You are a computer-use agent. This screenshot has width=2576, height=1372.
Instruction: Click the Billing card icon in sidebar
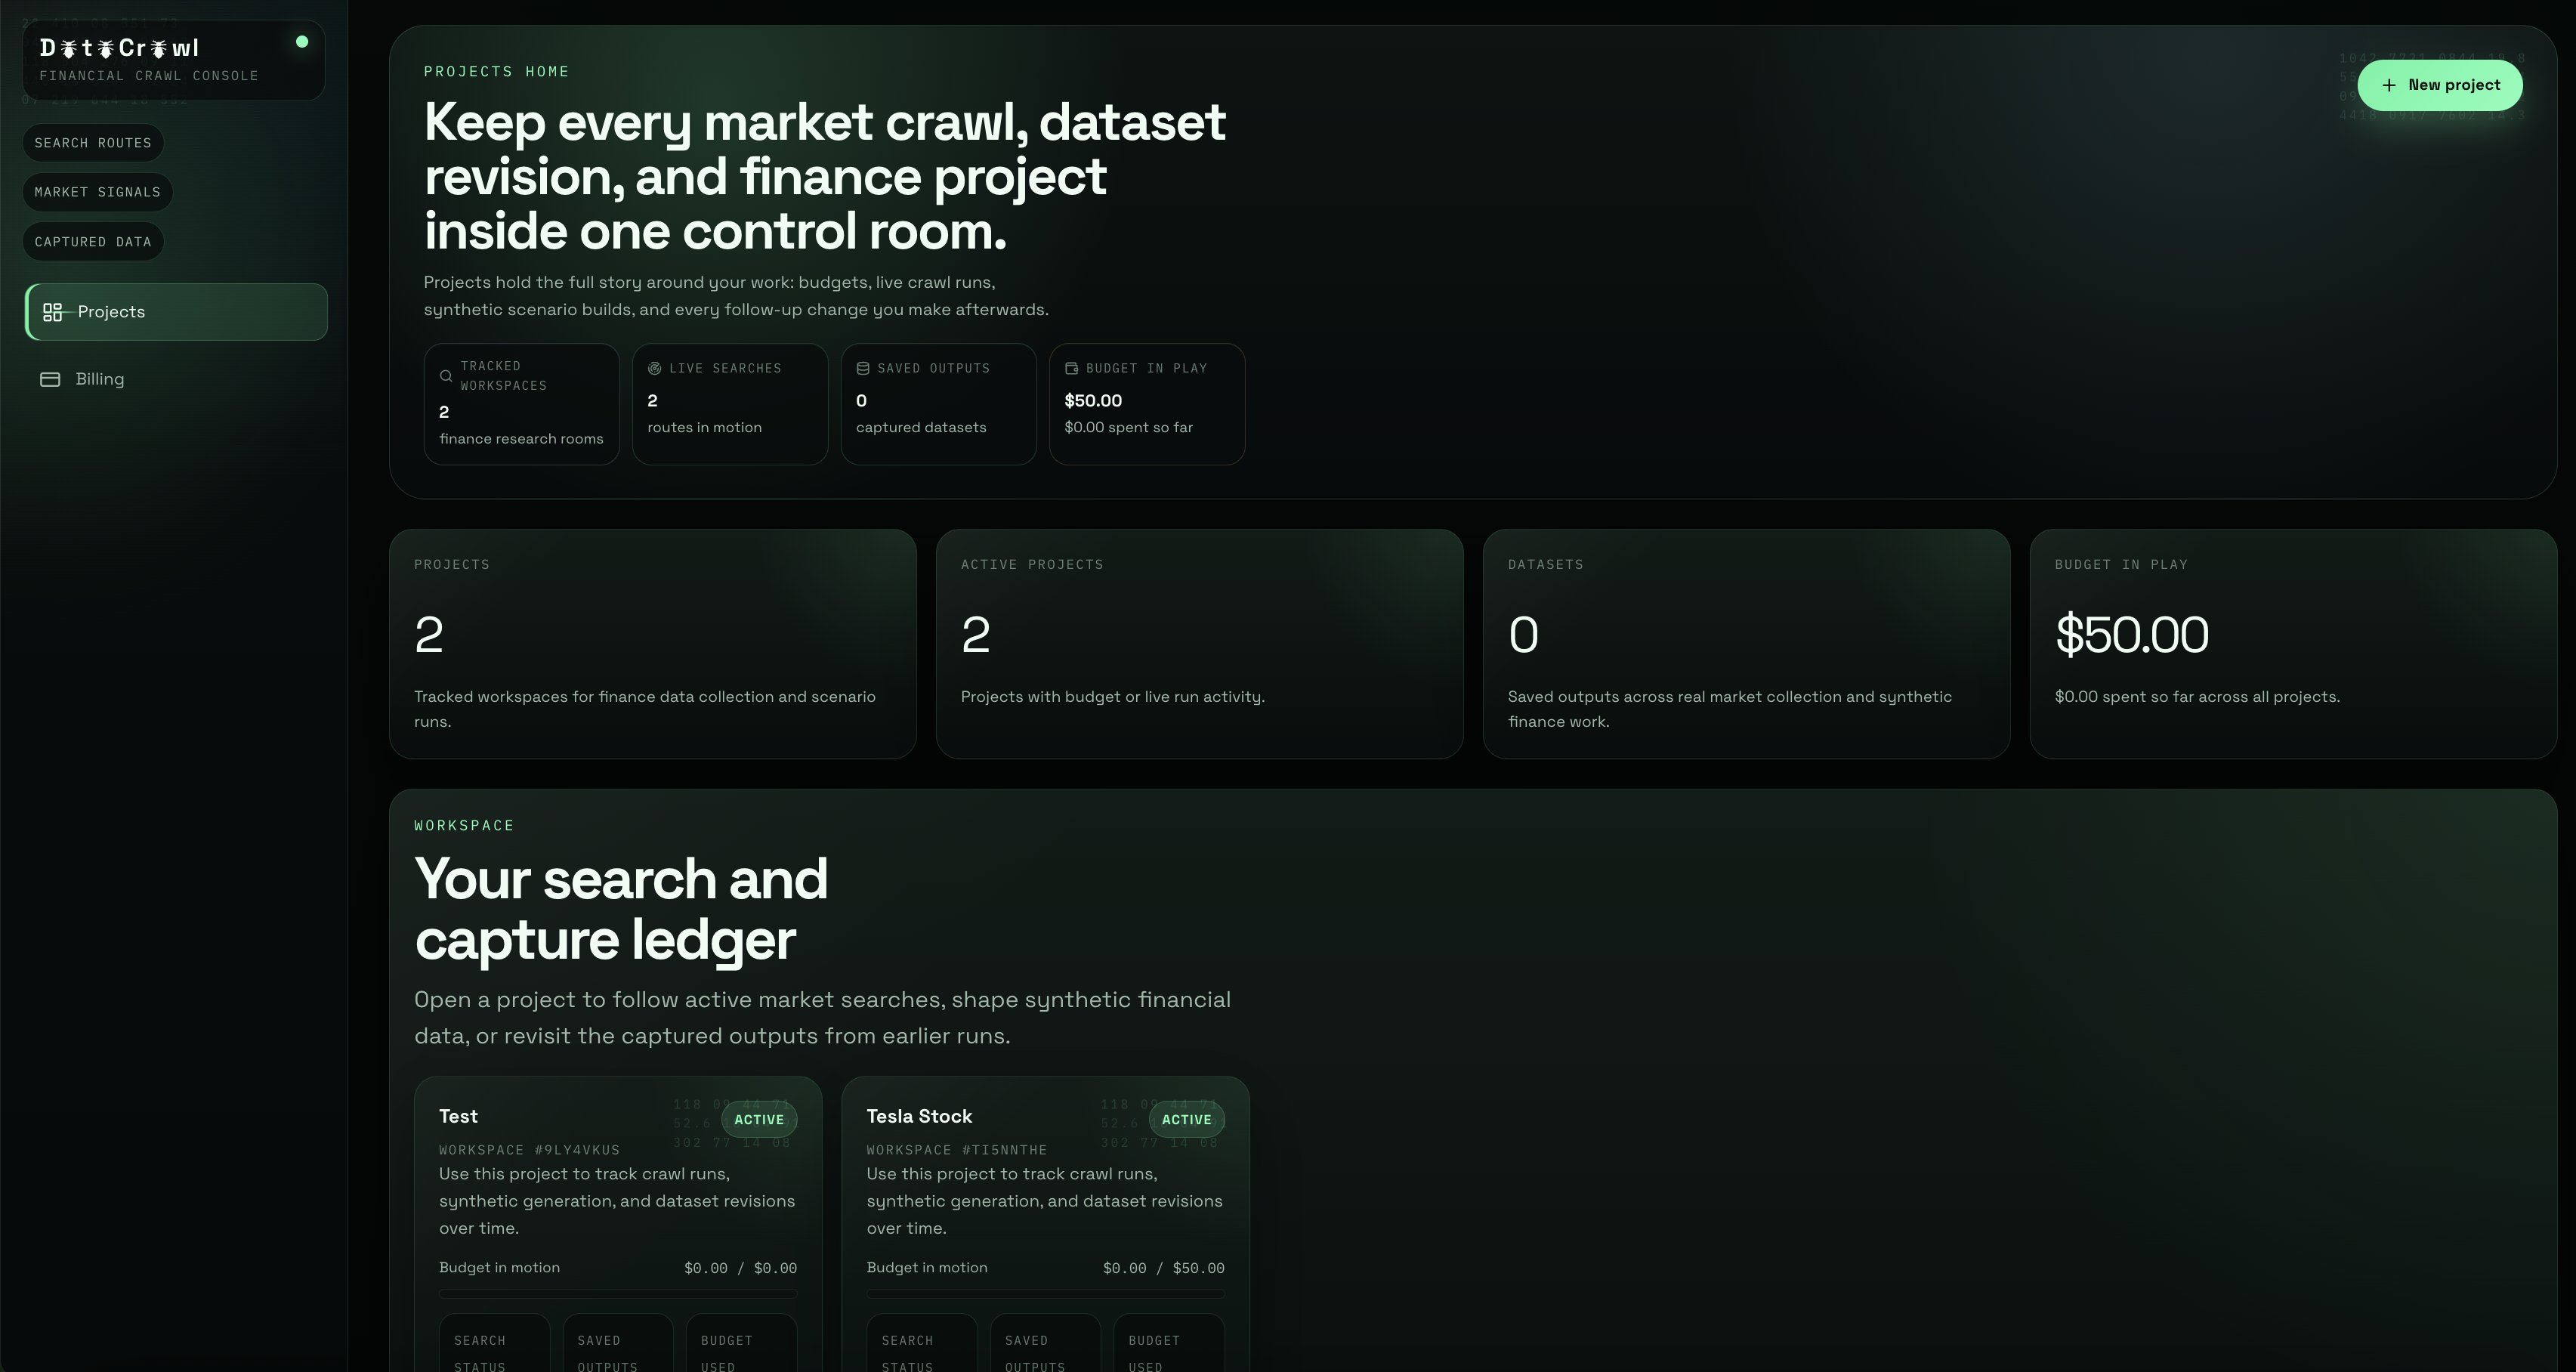pos(50,379)
